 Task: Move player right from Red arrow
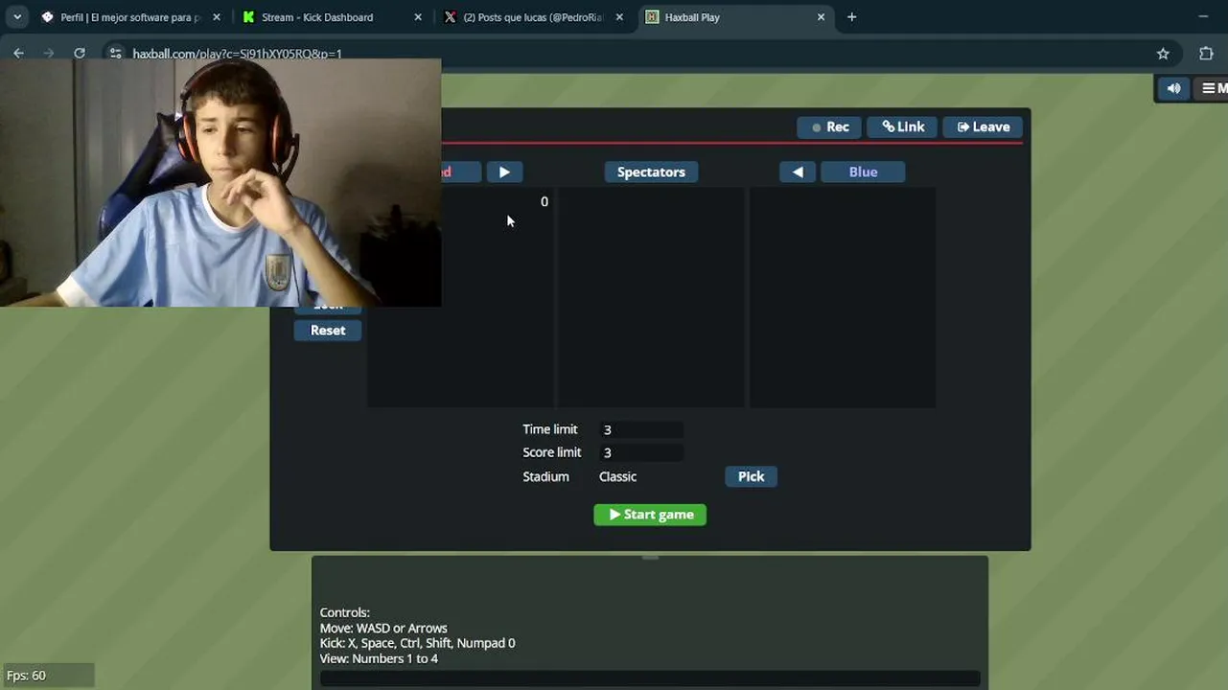504,172
